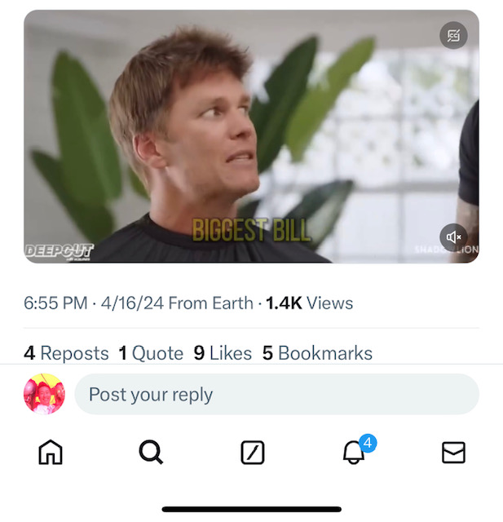Open the 1 Quote link
The width and height of the screenshot is (503, 522).
point(151,353)
